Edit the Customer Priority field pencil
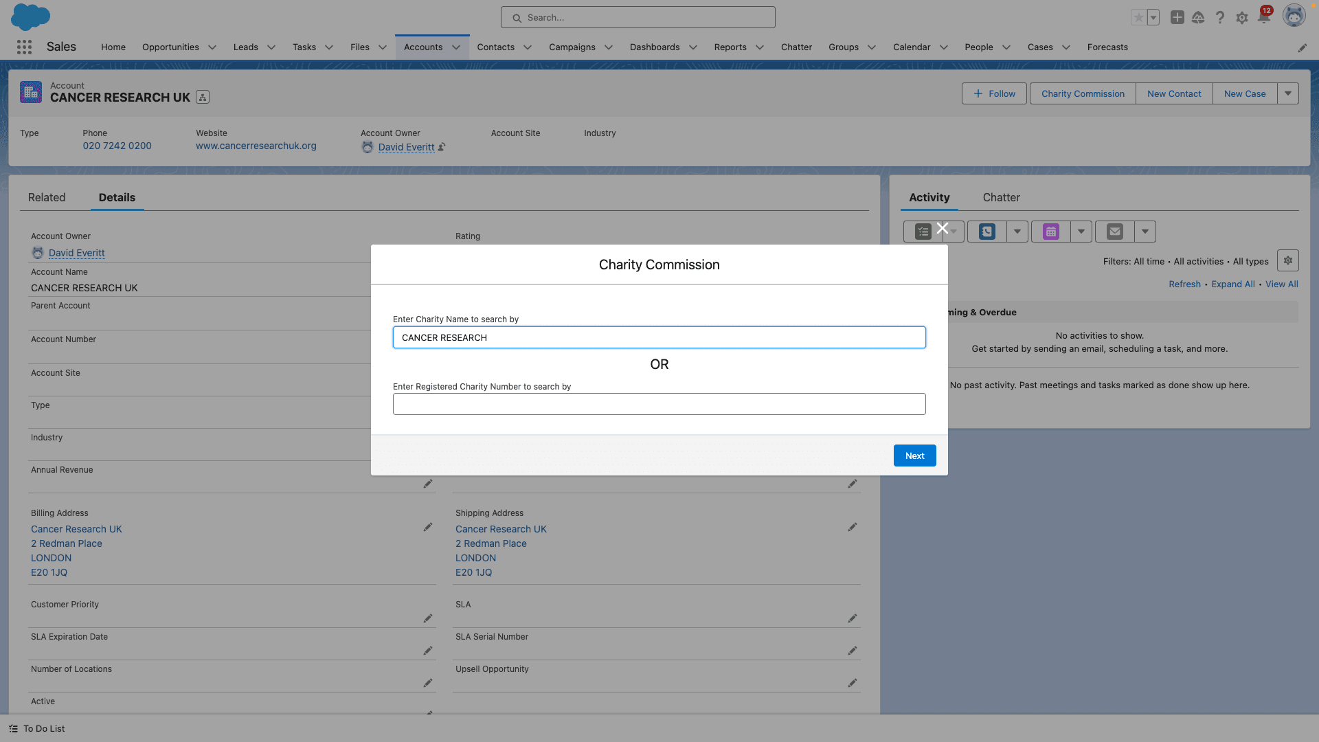1319x742 pixels. click(x=428, y=618)
